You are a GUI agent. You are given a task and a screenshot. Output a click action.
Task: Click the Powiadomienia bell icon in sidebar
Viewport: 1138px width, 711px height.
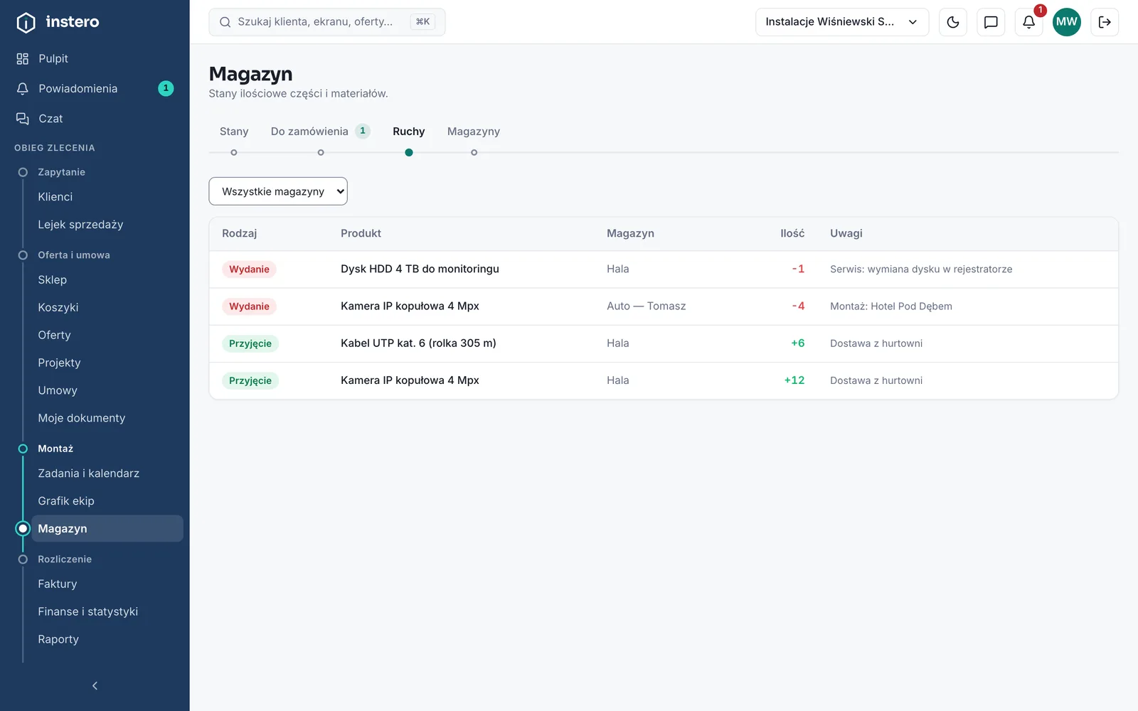tap(23, 88)
